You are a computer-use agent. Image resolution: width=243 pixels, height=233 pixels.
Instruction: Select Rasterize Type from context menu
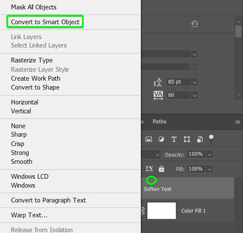tap(32, 60)
